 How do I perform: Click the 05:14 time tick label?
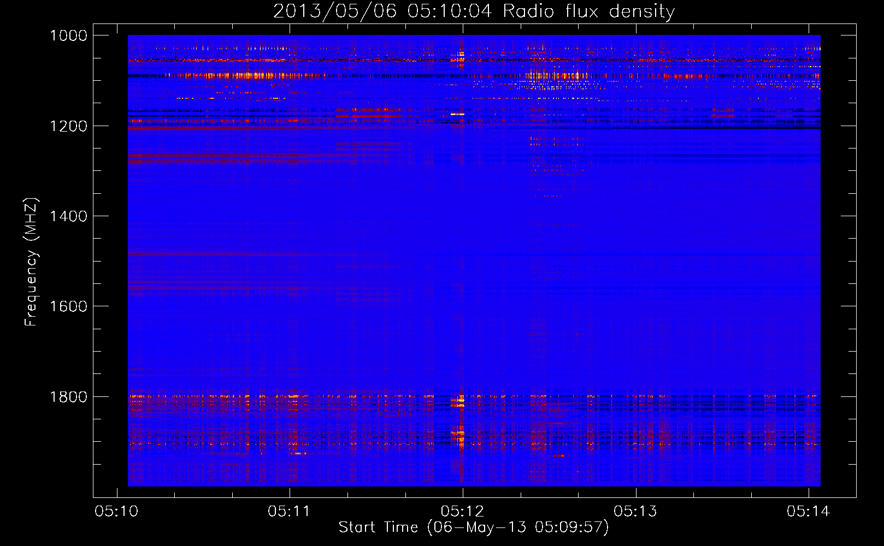click(x=808, y=511)
